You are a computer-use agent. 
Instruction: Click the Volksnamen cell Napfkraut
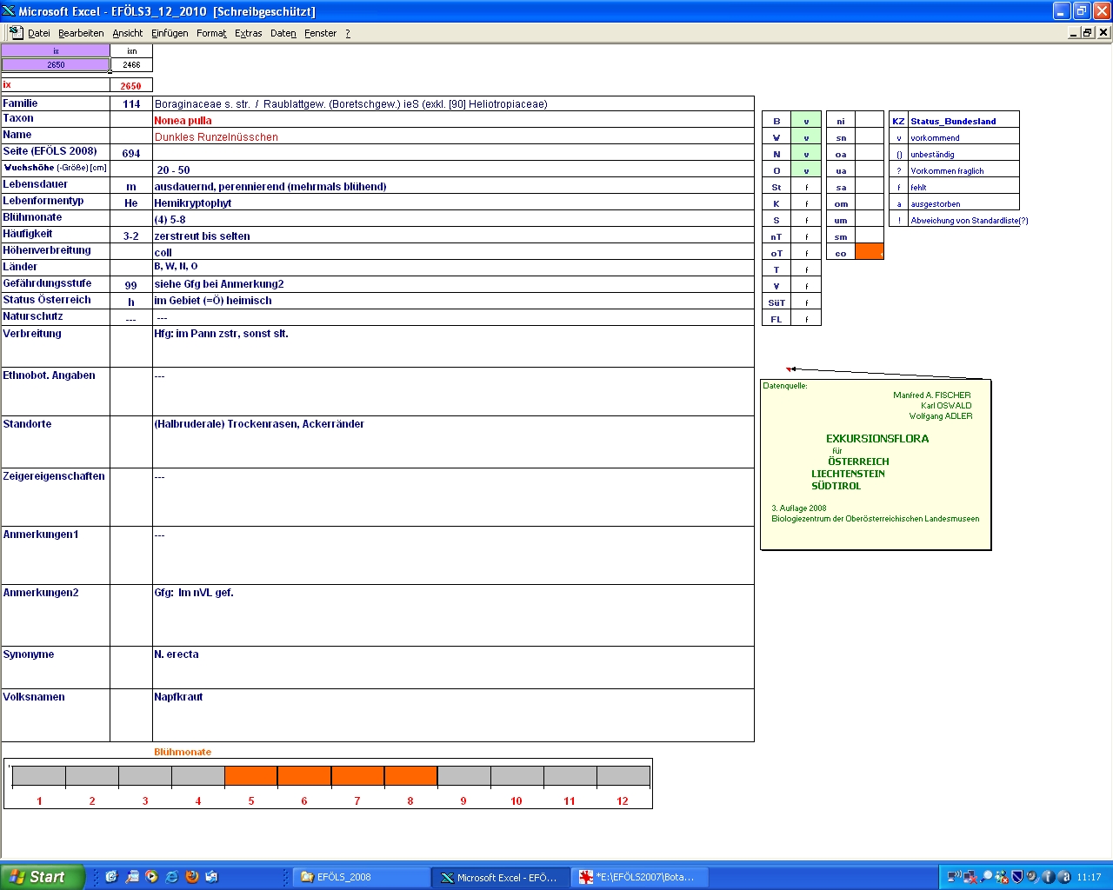coord(453,715)
